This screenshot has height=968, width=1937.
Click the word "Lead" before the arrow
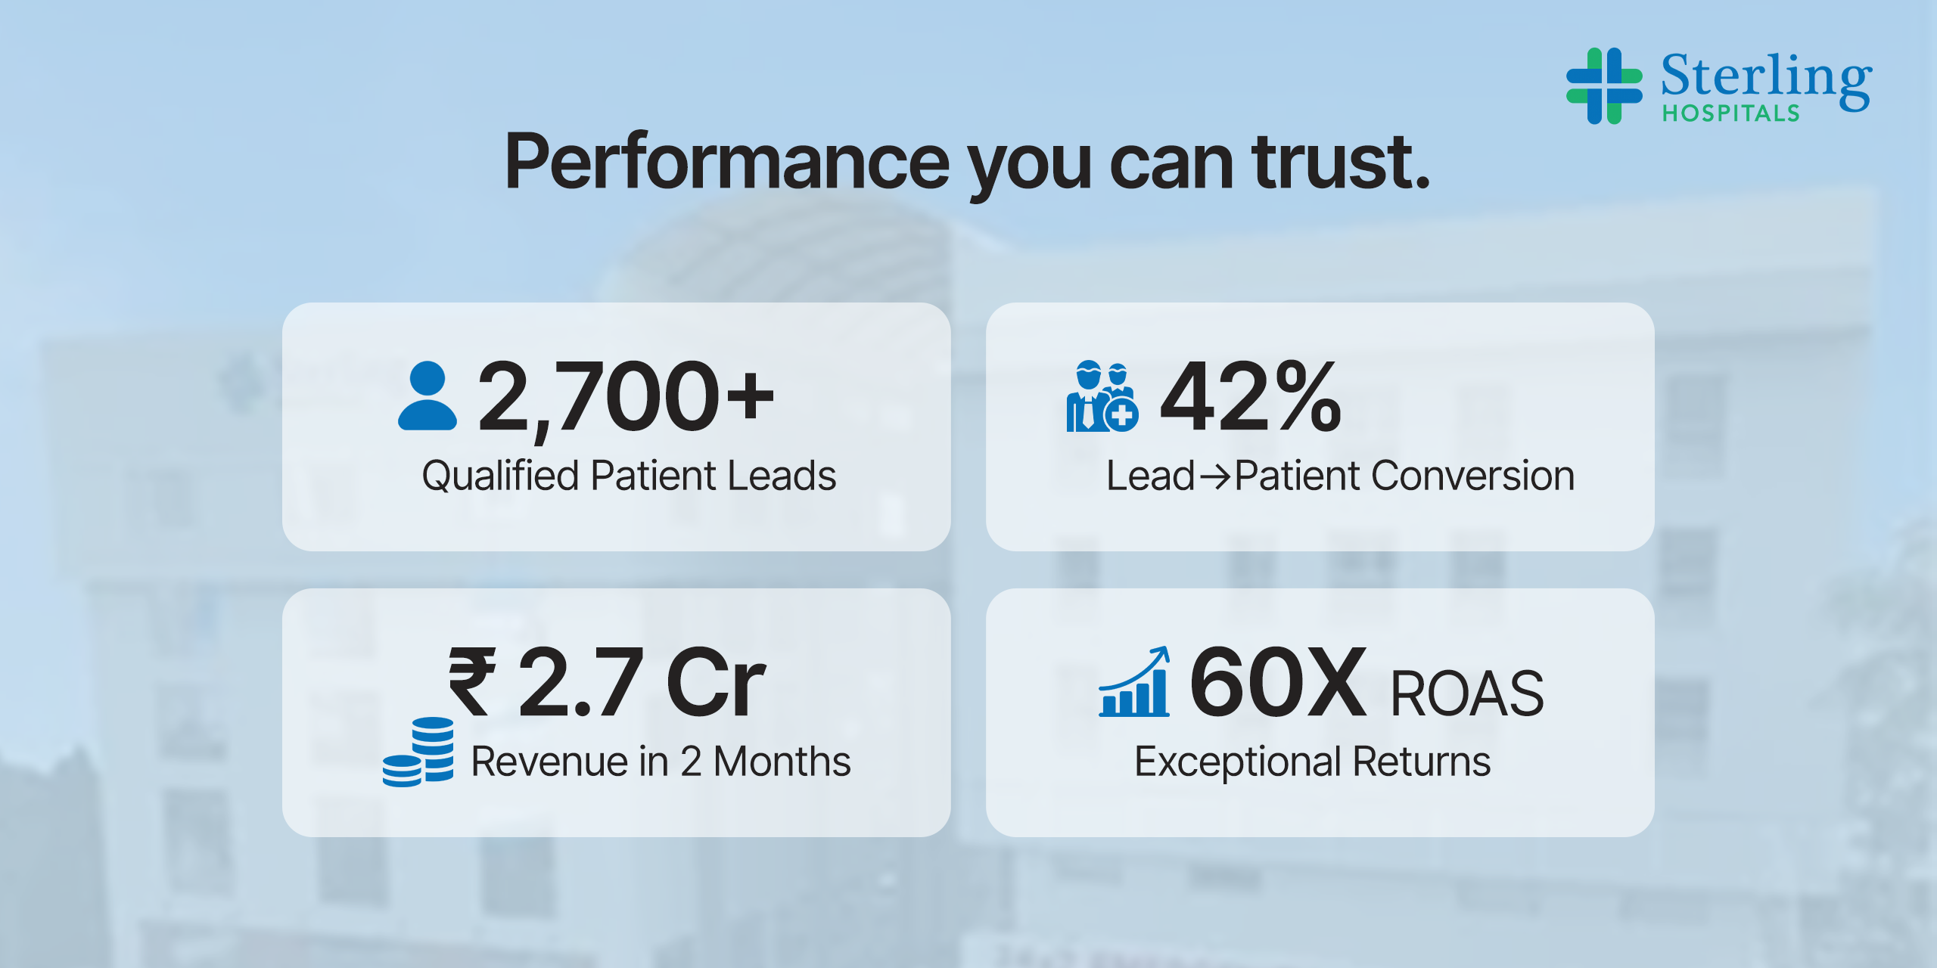(x=1150, y=476)
